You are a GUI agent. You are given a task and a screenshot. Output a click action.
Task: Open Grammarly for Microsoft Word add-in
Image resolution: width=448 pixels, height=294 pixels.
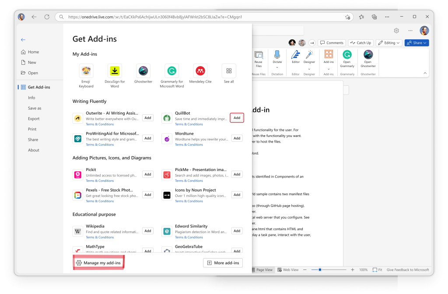point(171,71)
